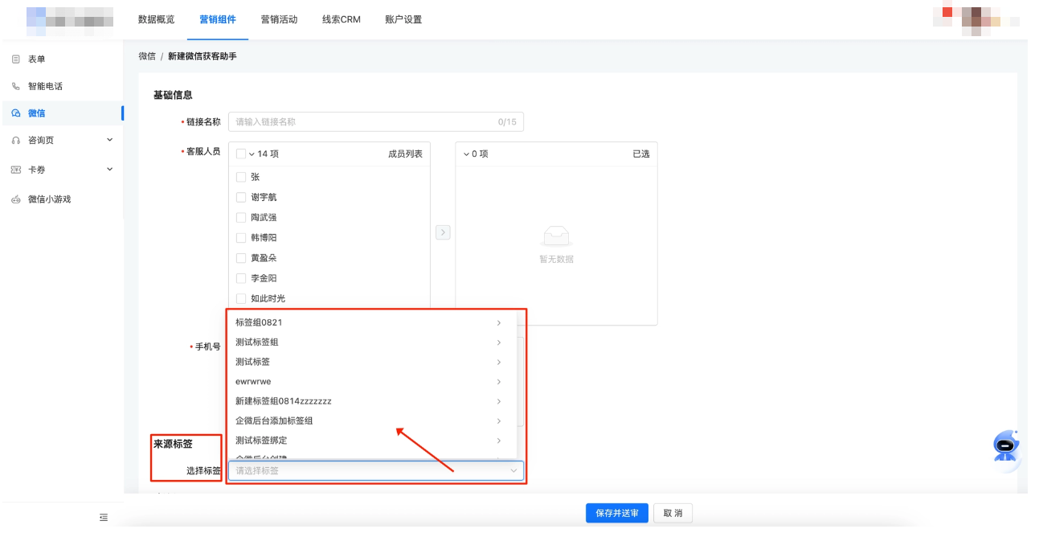Open the 线索CRM tab

pos(341,20)
